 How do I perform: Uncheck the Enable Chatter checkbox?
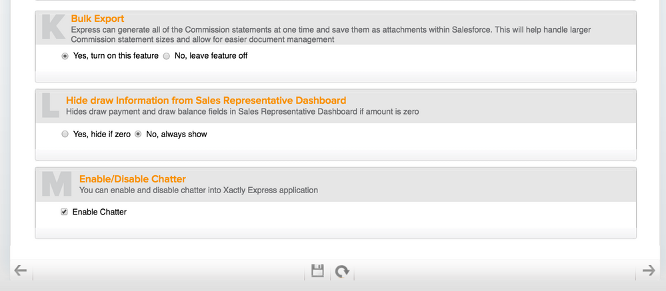coord(64,212)
